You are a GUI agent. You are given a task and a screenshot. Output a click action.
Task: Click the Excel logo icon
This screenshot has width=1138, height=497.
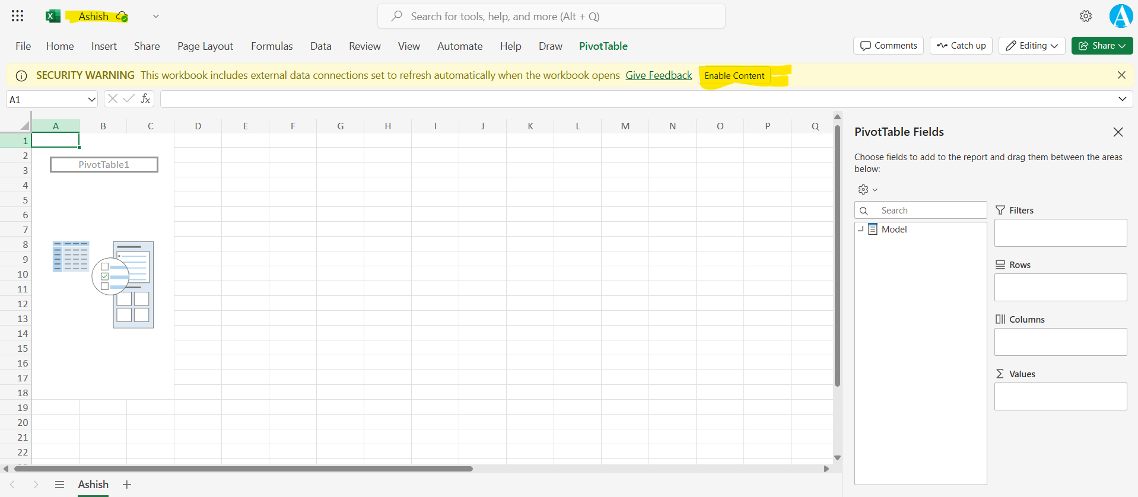point(53,16)
